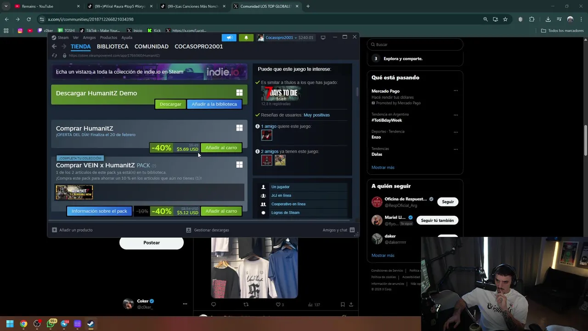Click HumanitZ thumbnail in the pack
588x331 pixels.
pos(74,192)
